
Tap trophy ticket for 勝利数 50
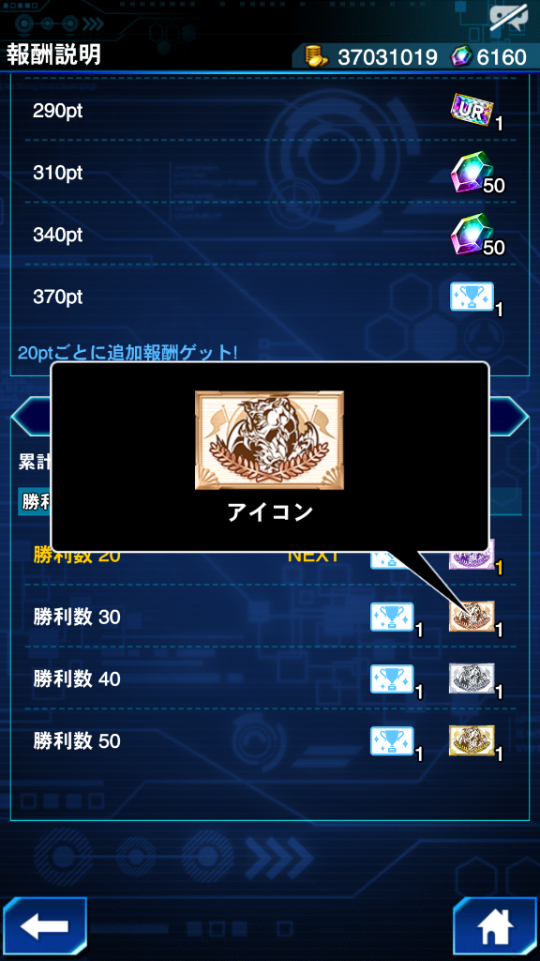pyautogui.click(x=392, y=740)
